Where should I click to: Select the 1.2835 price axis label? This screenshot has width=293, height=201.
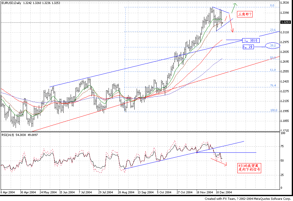[x=285, y=52]
